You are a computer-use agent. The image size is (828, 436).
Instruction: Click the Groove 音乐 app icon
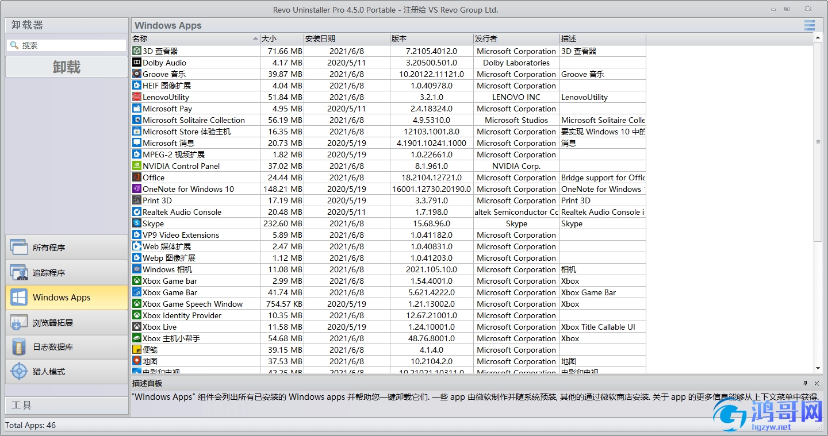[x=137, y=74]
